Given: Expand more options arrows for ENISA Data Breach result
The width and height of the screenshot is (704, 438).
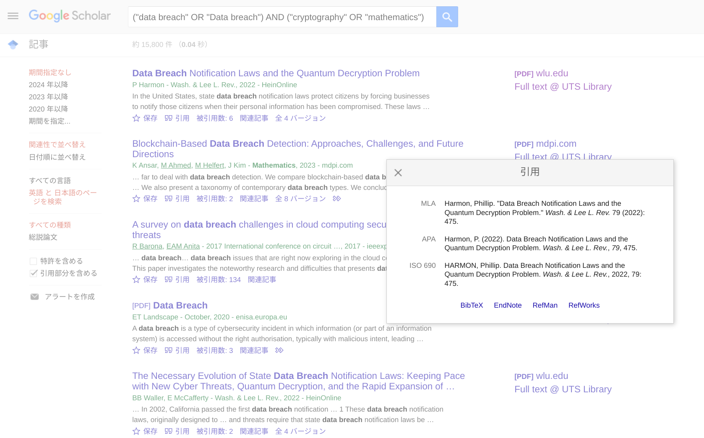Looking at the screenshot, I should [279, 350].
